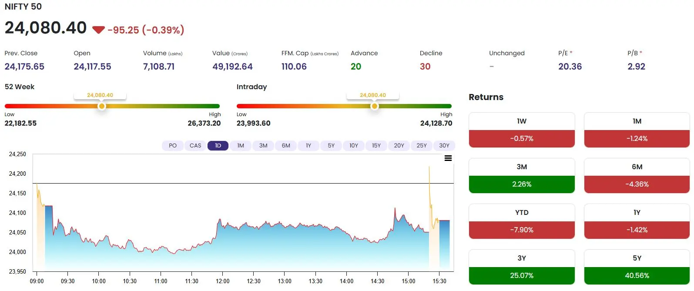Switch chart to 1Y range tab
The image size is (694, 291).
point(308,145)
